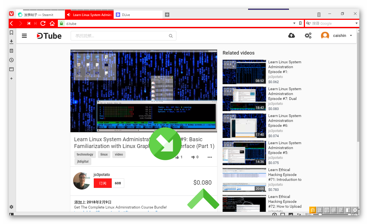Click the Google search field

[x=333, y=24]
